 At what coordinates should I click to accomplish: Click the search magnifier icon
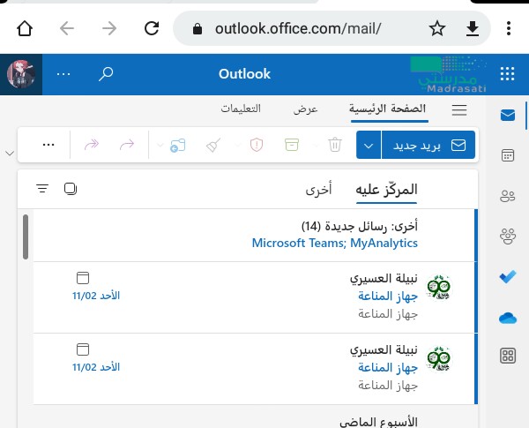coord(106,74)
